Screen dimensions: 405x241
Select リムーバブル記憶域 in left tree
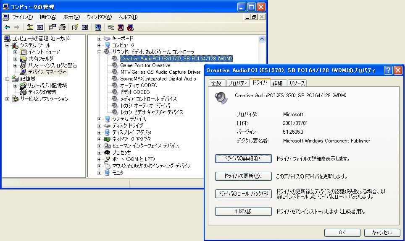tap(47, 86)
